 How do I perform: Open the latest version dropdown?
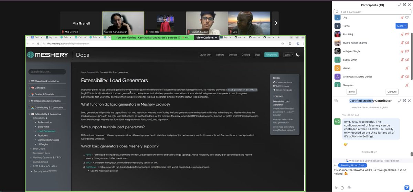[x=288, y=55]
